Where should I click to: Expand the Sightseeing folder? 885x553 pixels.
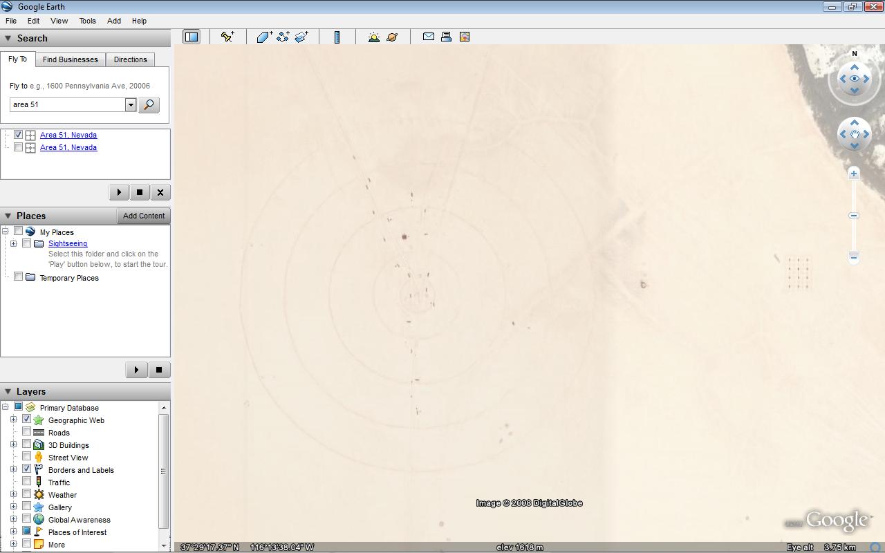coord(13,243)
